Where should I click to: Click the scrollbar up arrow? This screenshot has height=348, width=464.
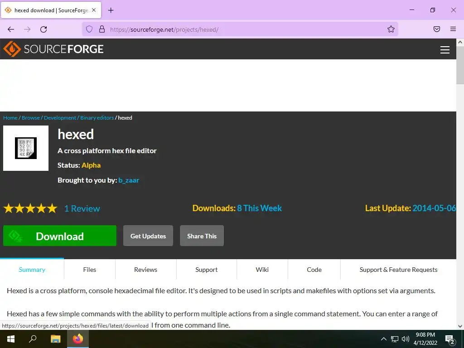[460, 42]
